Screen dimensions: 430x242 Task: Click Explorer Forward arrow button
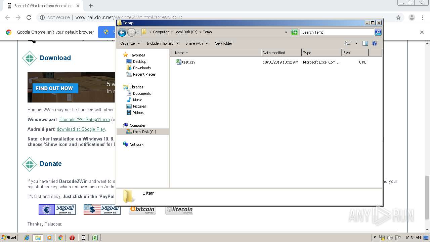tap(131, 32)
